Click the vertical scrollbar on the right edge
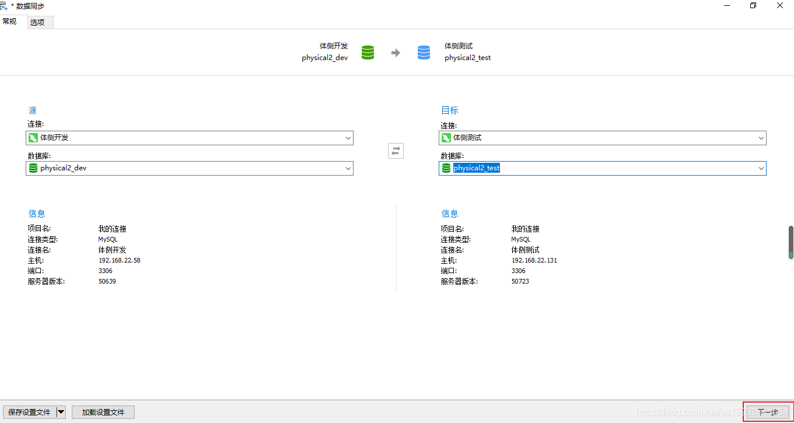 pyautogui.click(x=790, y=242)
